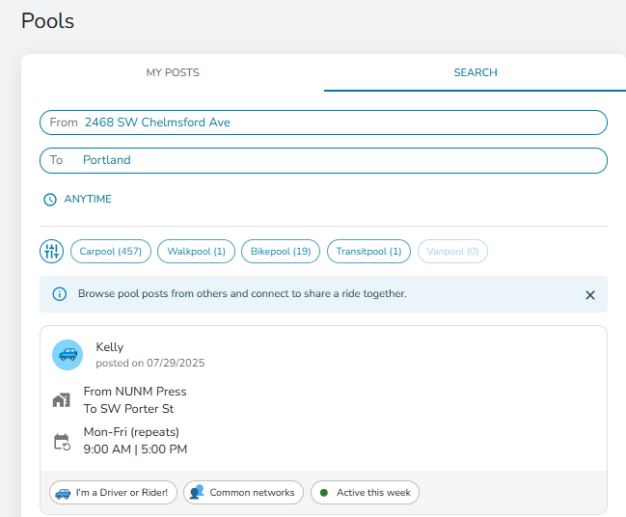Click the From NUNM Press text
Viewport: 626px width, 517px height.
135,392
